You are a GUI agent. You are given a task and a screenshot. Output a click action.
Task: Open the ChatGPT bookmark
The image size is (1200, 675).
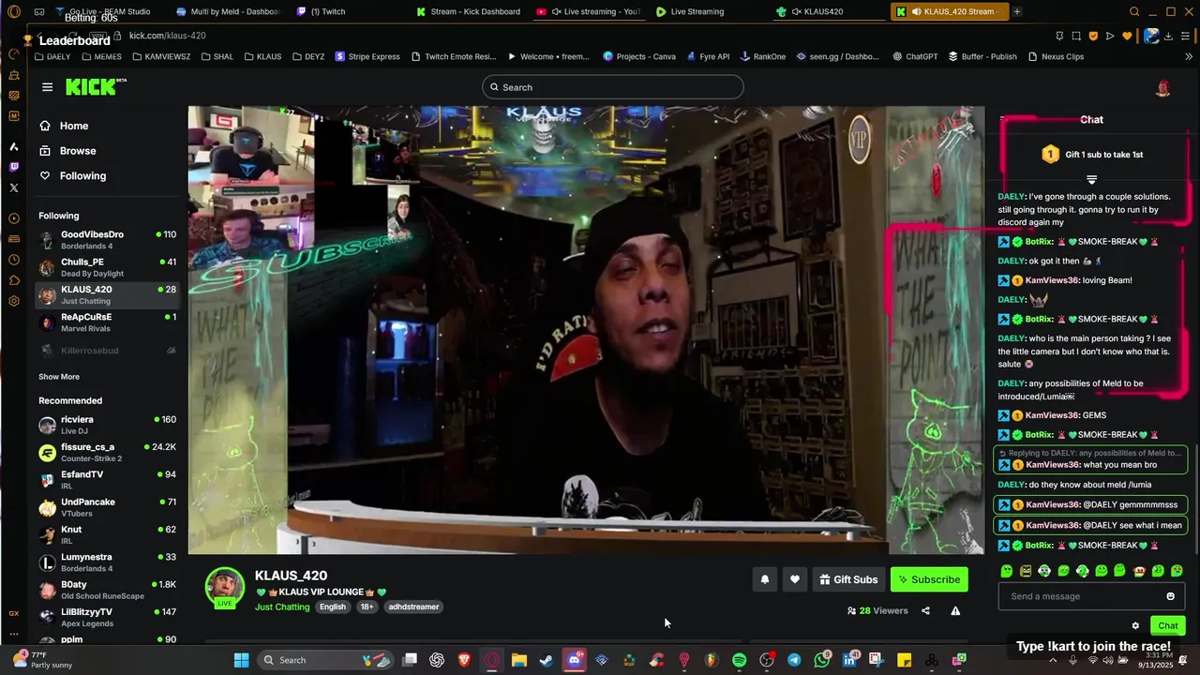point(915,56)
